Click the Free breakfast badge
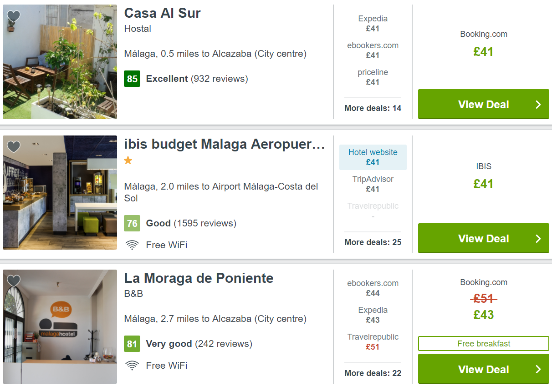The width and height of the screenshot is (552, 386). click(483, 344)
